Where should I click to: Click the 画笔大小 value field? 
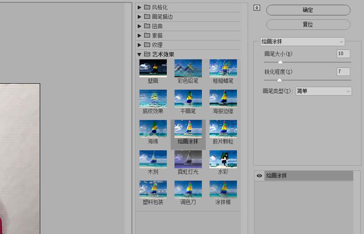point(343,54)
